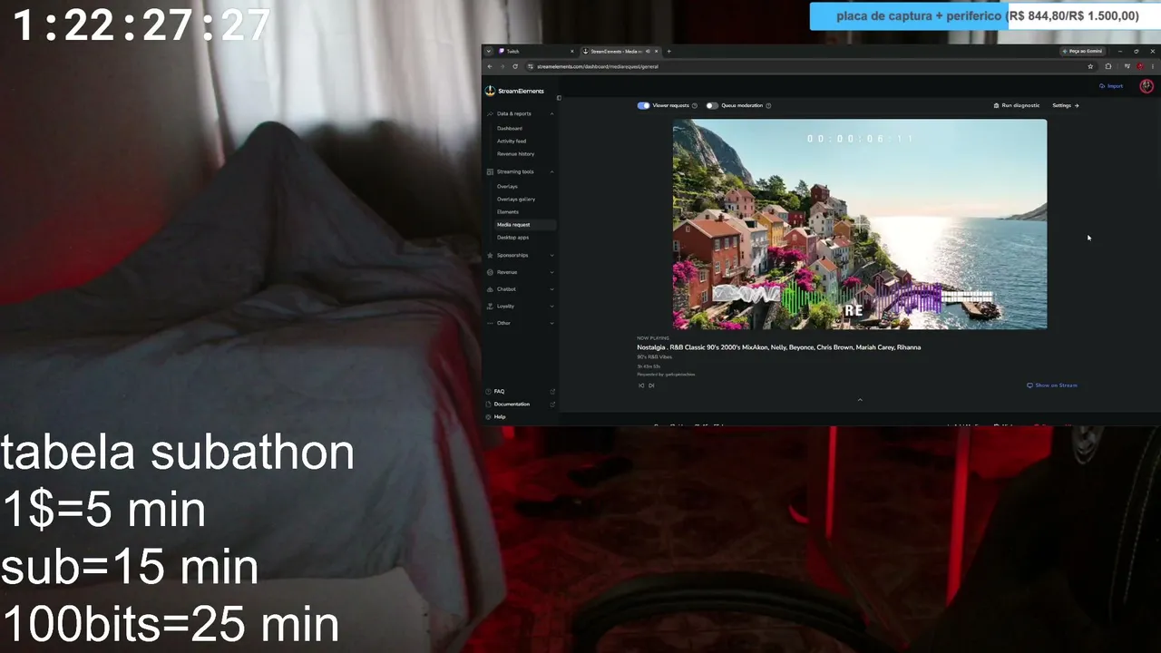
Task: Expand the Chatbot section
Action: tap(552, 289)
